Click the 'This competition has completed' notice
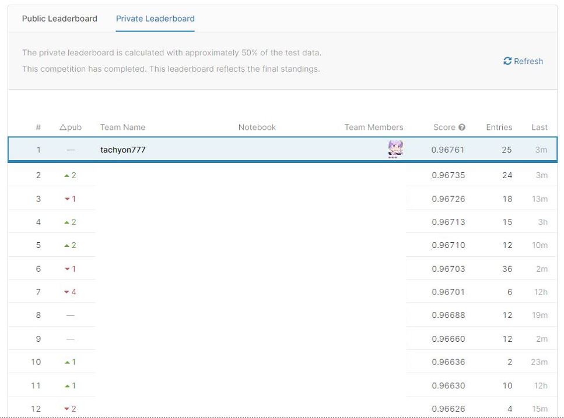564x418 pixels. (171, 69)
